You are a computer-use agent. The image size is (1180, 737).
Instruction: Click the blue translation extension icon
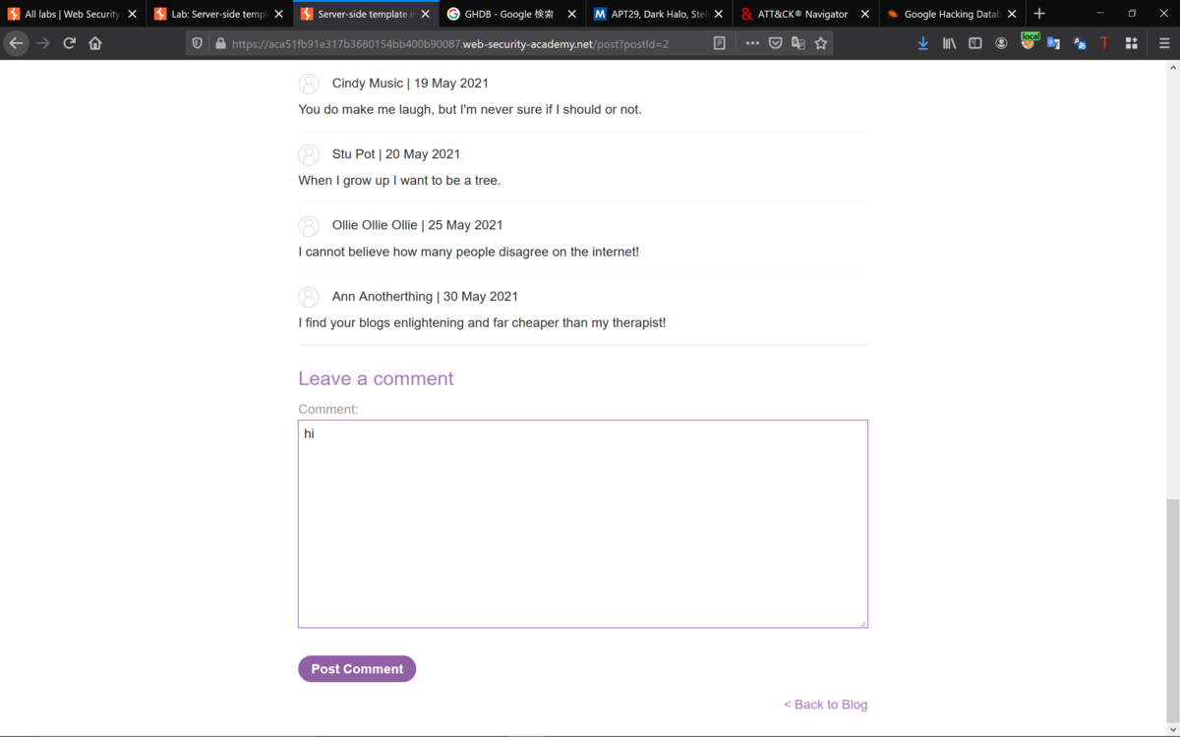(x=1080, y=43)
